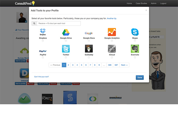Select the GoDaddy icon

pos(89,49)
